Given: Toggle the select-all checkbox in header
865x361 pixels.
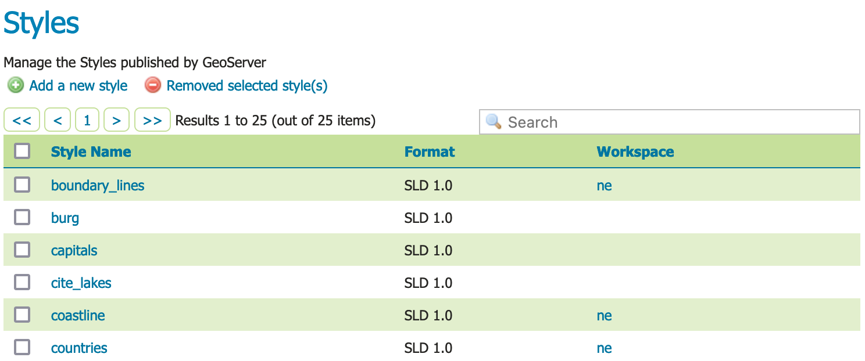Looking at the screenshot, I should [x=22, y=151].
